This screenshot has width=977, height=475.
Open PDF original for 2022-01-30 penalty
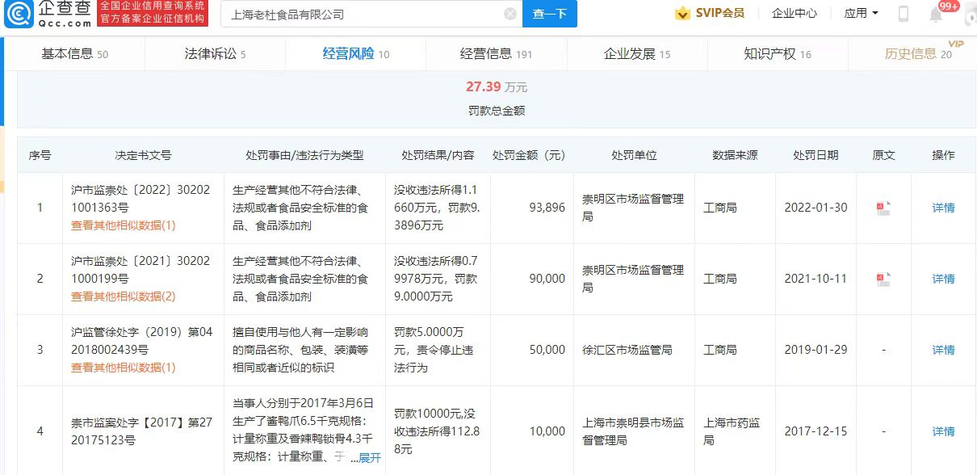[x=883, y=208]
